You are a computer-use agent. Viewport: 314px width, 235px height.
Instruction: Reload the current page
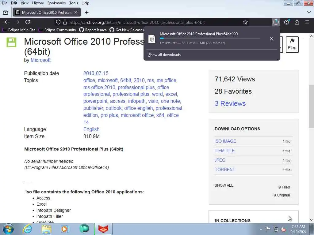(28, 22)
